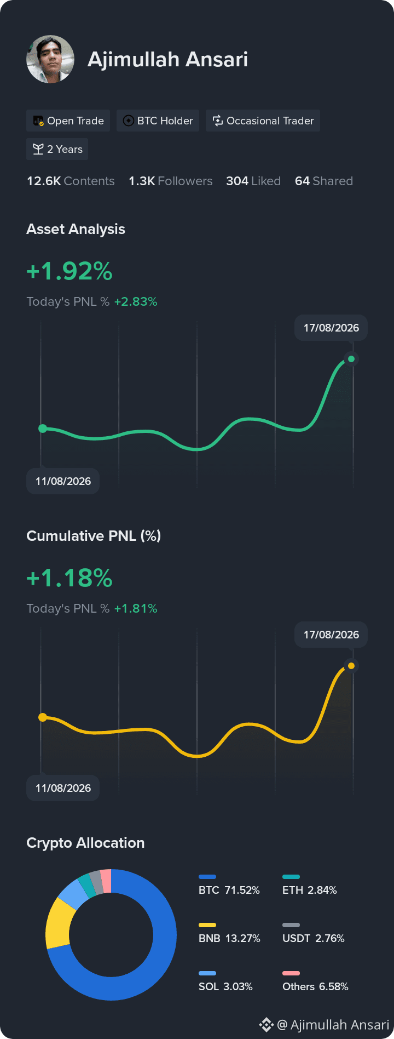View the 12.6K Contents count
The image size is (394, 1039).
point(71,181)
